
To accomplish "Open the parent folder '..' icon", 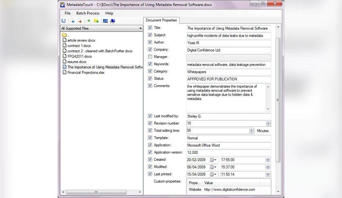I will tap(64, 35).
